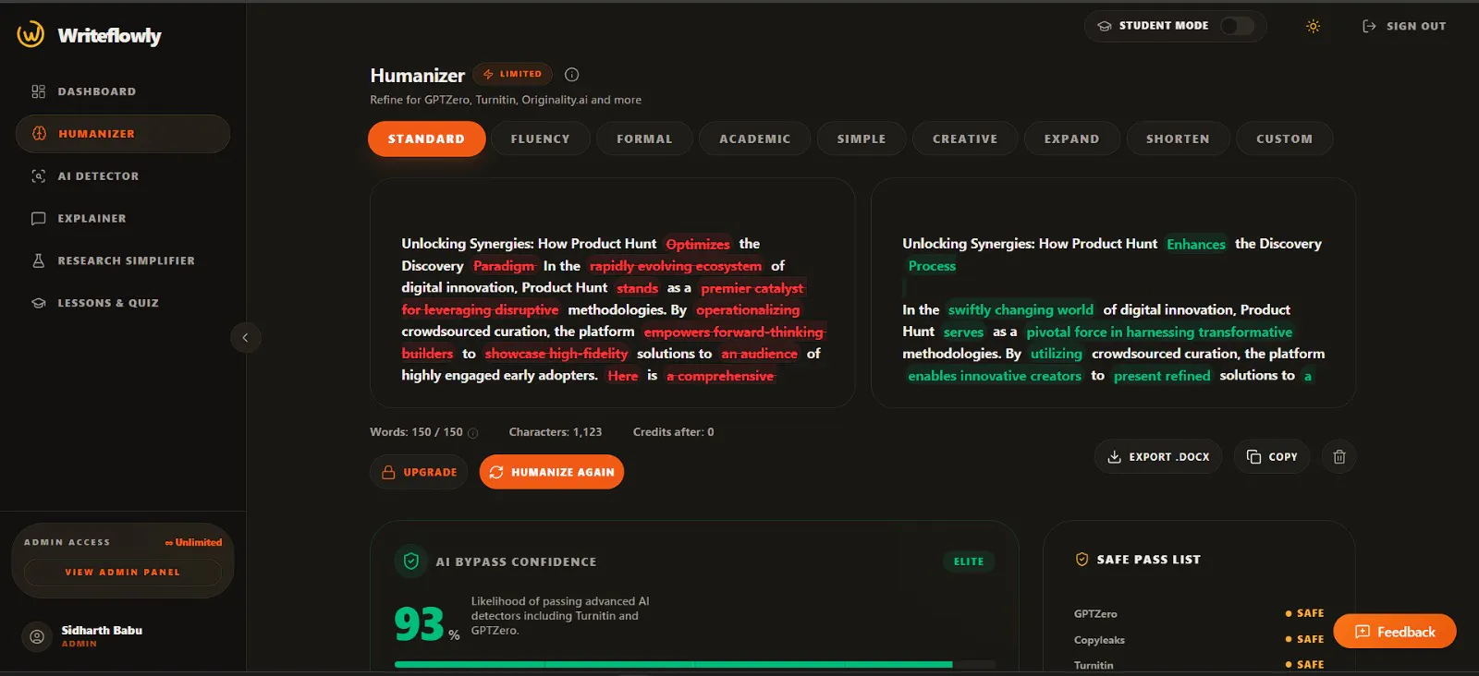
Task: Export the result as .DOCX
Action: tap(1158, 457)
